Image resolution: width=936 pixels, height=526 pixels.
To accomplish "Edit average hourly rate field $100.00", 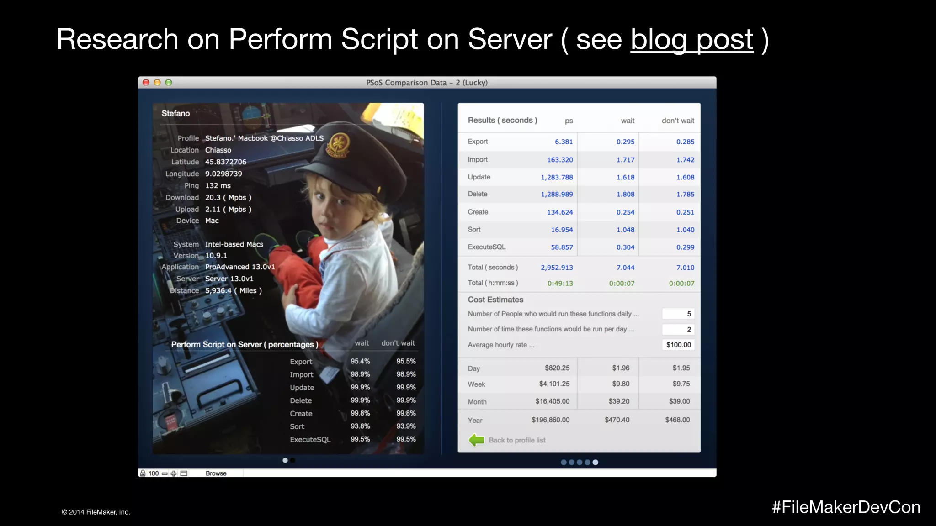I will [678, 345].
